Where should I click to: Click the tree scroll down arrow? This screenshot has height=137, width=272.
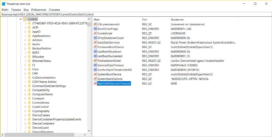coord(89,131)
